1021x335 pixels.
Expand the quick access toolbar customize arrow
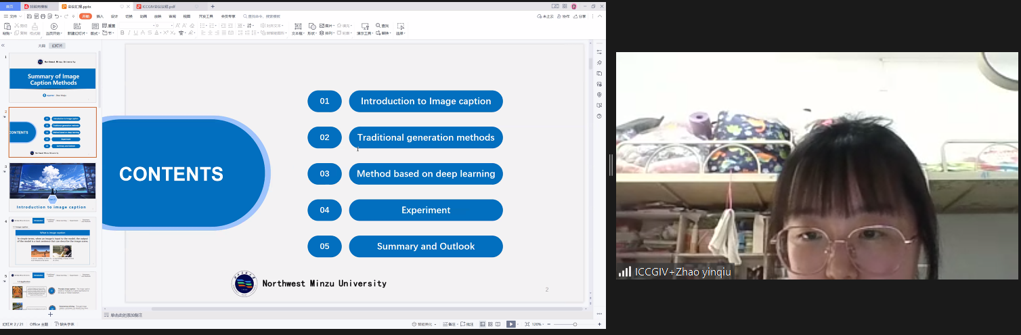click(x=73, y=16)
